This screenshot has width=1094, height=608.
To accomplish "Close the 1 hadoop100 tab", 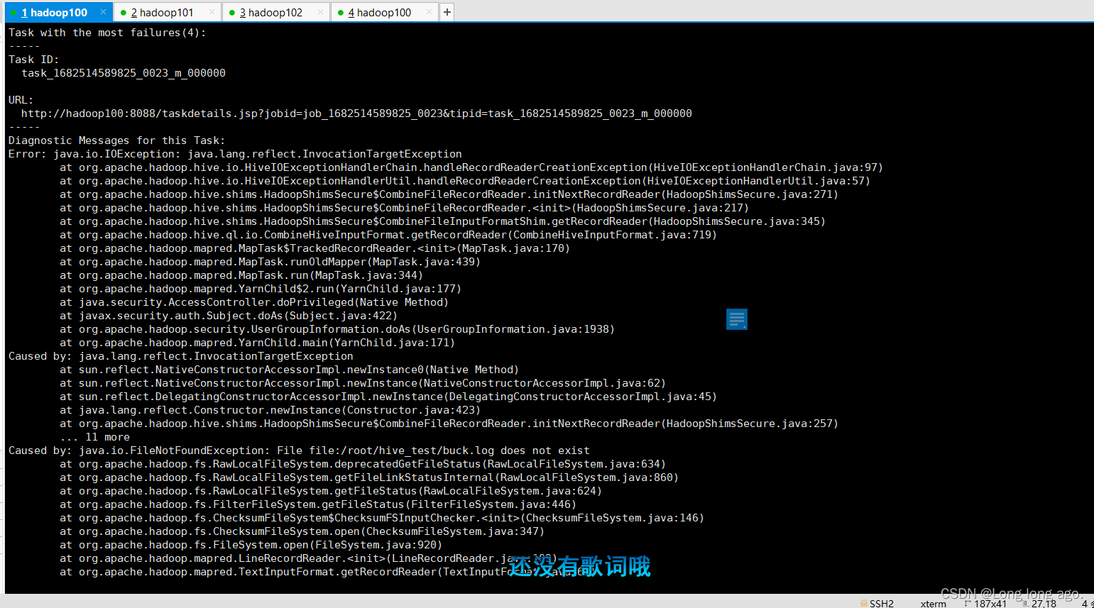I will pos(103,12).
